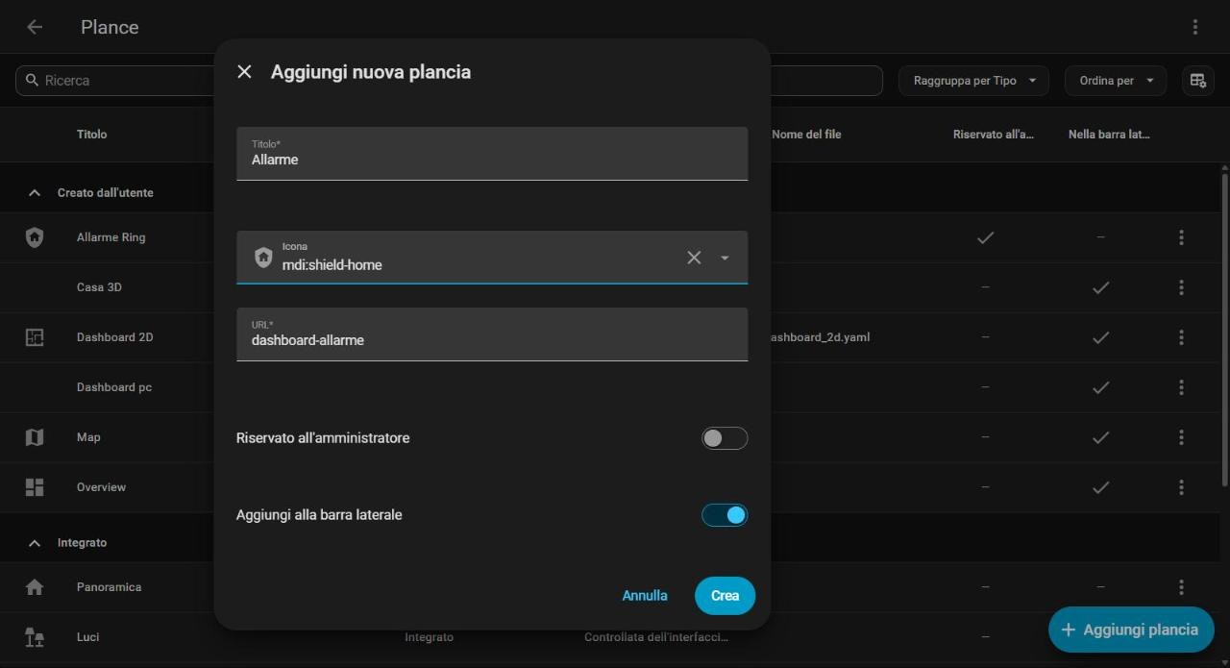Click the Overview dashboard icon
Image resolution: width=1230 pixels, height=668 pixels.
point(35,487)
